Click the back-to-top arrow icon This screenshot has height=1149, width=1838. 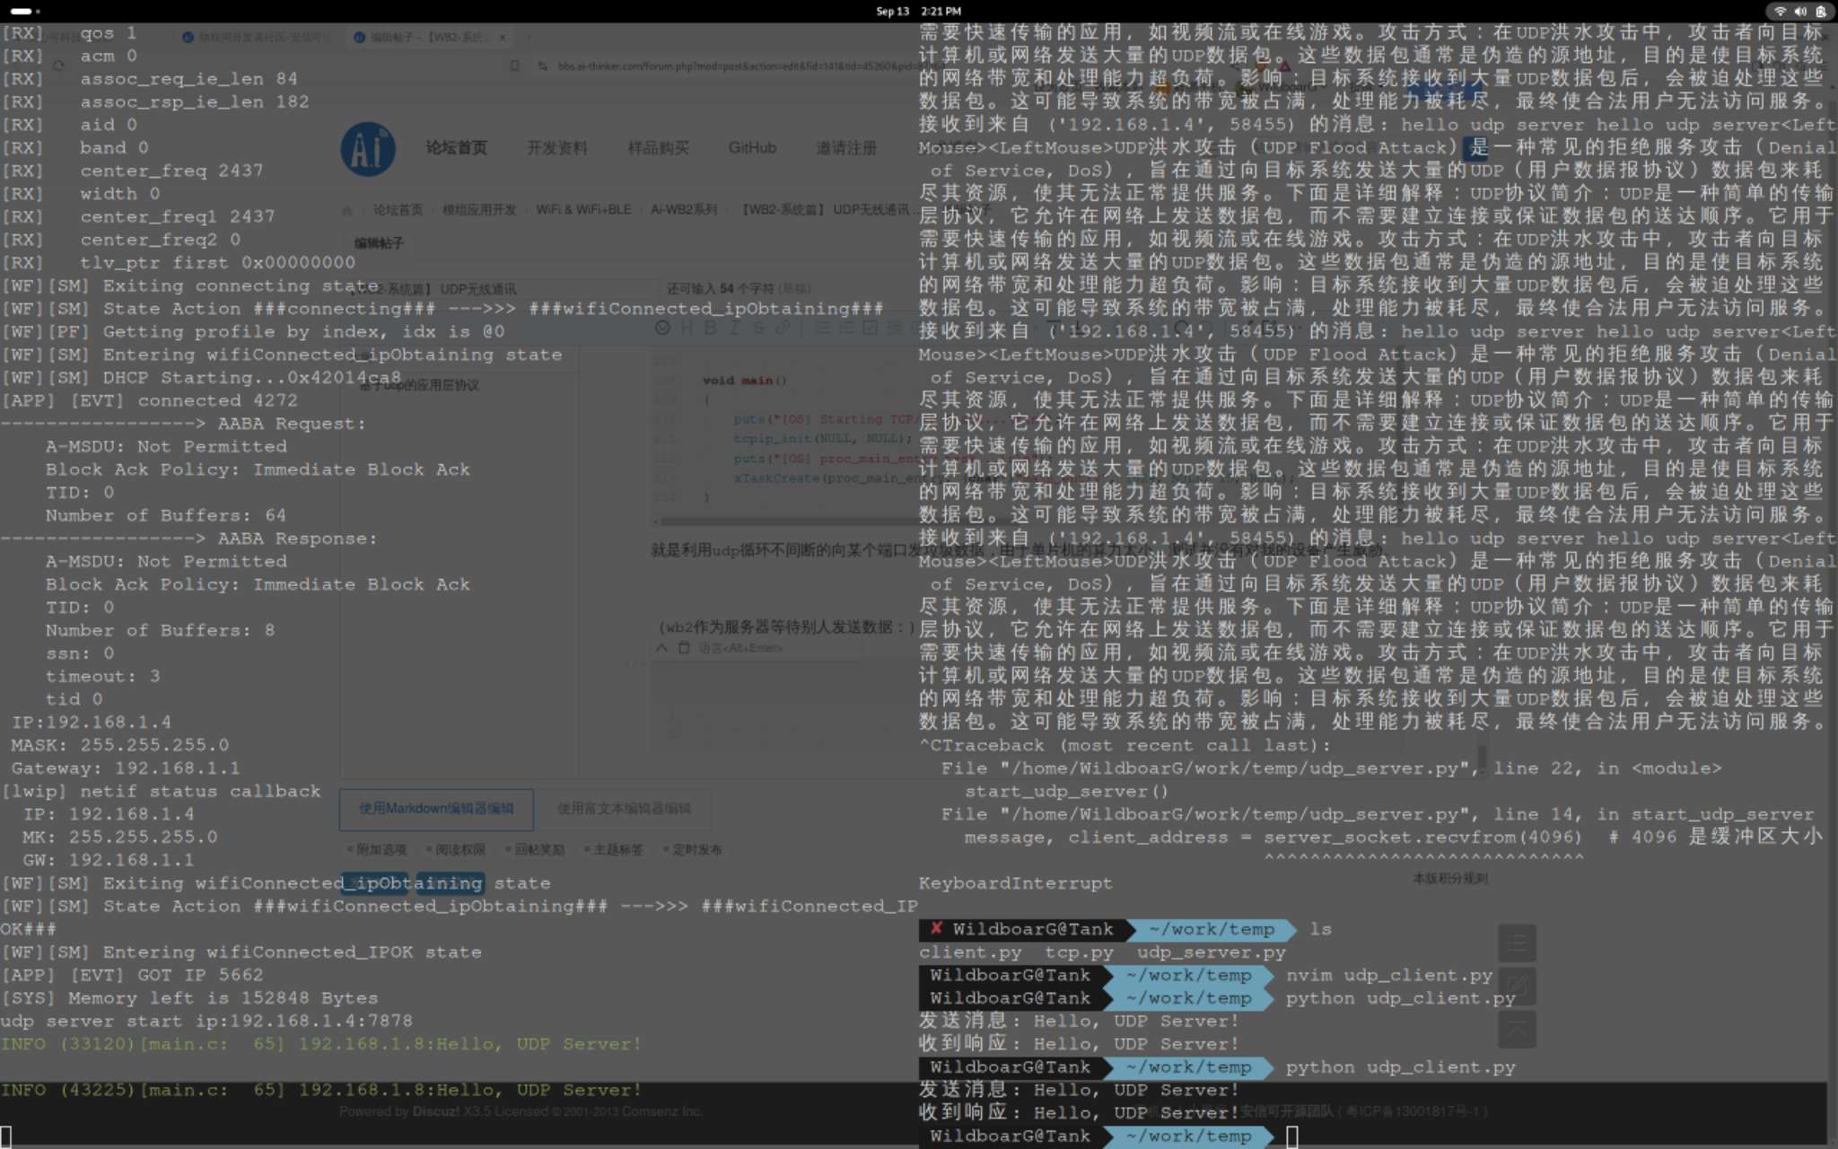tap(1517, 1030)
